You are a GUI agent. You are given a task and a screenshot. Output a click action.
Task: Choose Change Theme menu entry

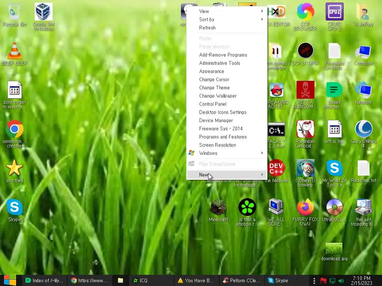click(227, 88)
